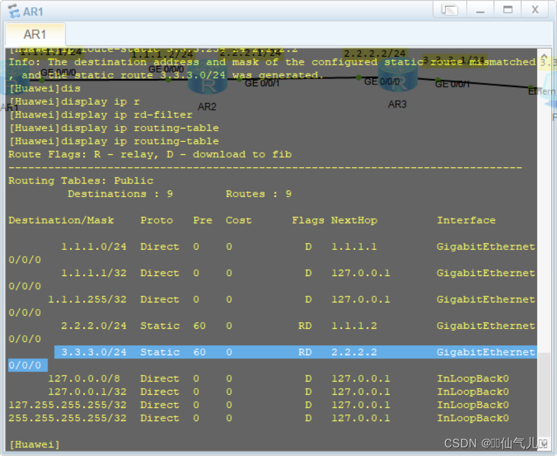
Task: Click the Info static route mismatched message
Action: click(272, 69)
